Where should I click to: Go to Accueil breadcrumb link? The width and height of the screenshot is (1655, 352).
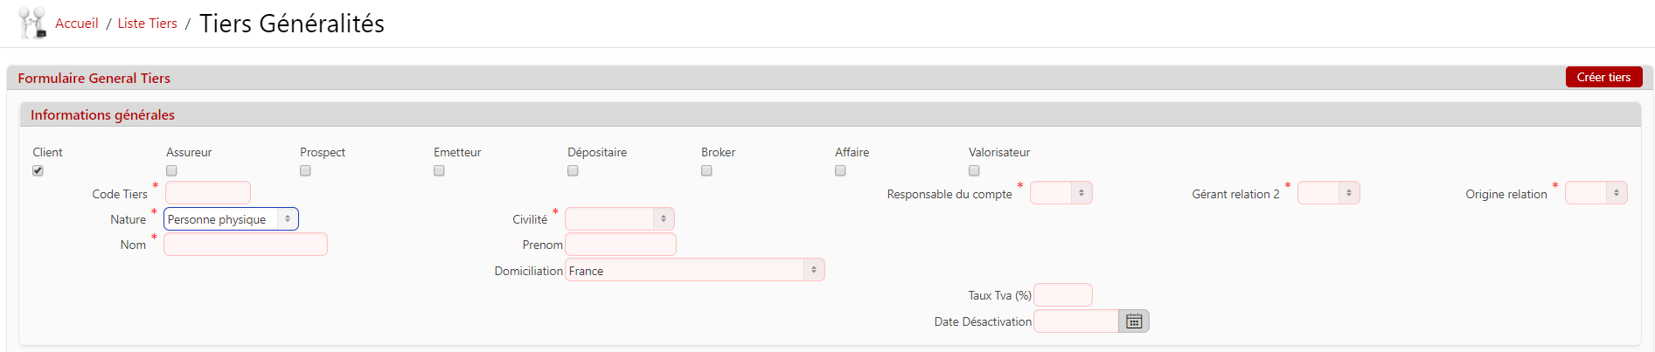click(77, 24)
